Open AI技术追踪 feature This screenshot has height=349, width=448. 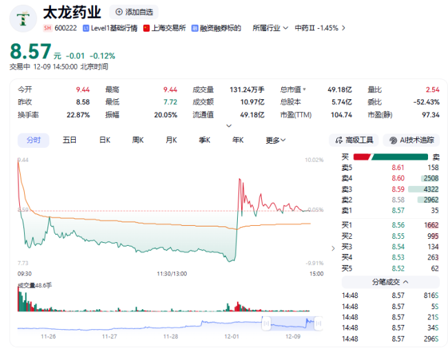[411, 140]
